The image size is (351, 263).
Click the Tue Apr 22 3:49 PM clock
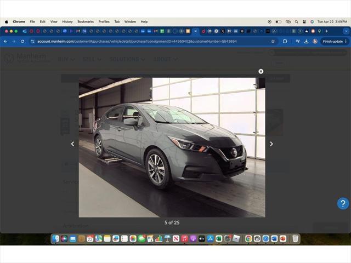pos(332,22)
